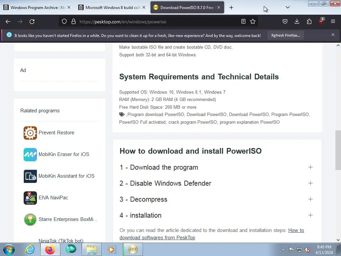Viewport: 341px width, 256px height.
Task: Select the Download PowerISO 8.7.0 tab
Action: point(187,8)
